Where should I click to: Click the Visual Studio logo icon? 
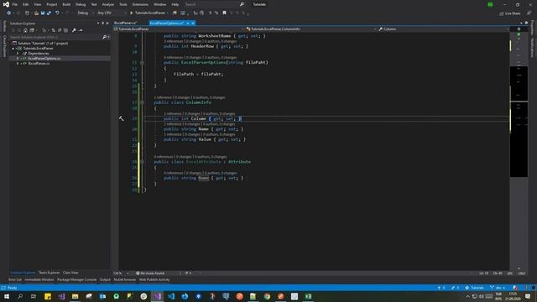(6, 4)
